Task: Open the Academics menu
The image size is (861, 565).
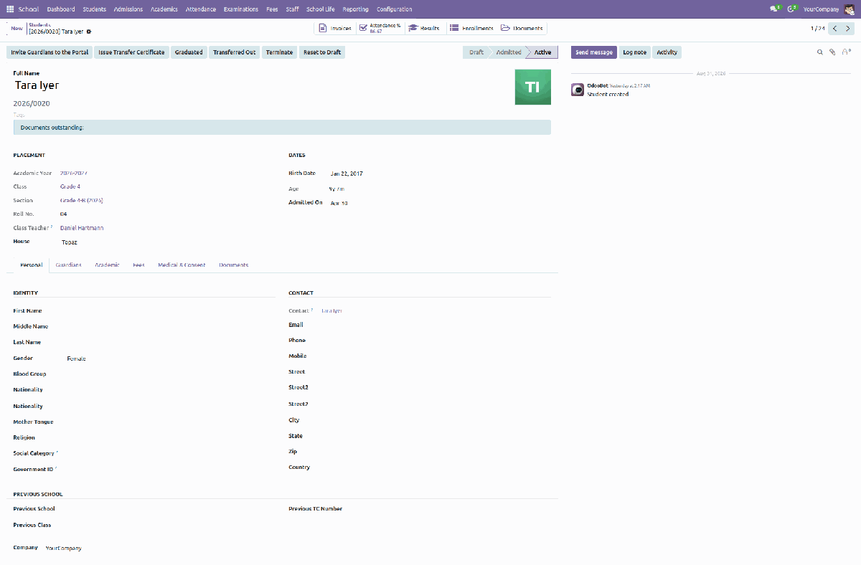Action: pyautogui.click(x=164, y=9)
